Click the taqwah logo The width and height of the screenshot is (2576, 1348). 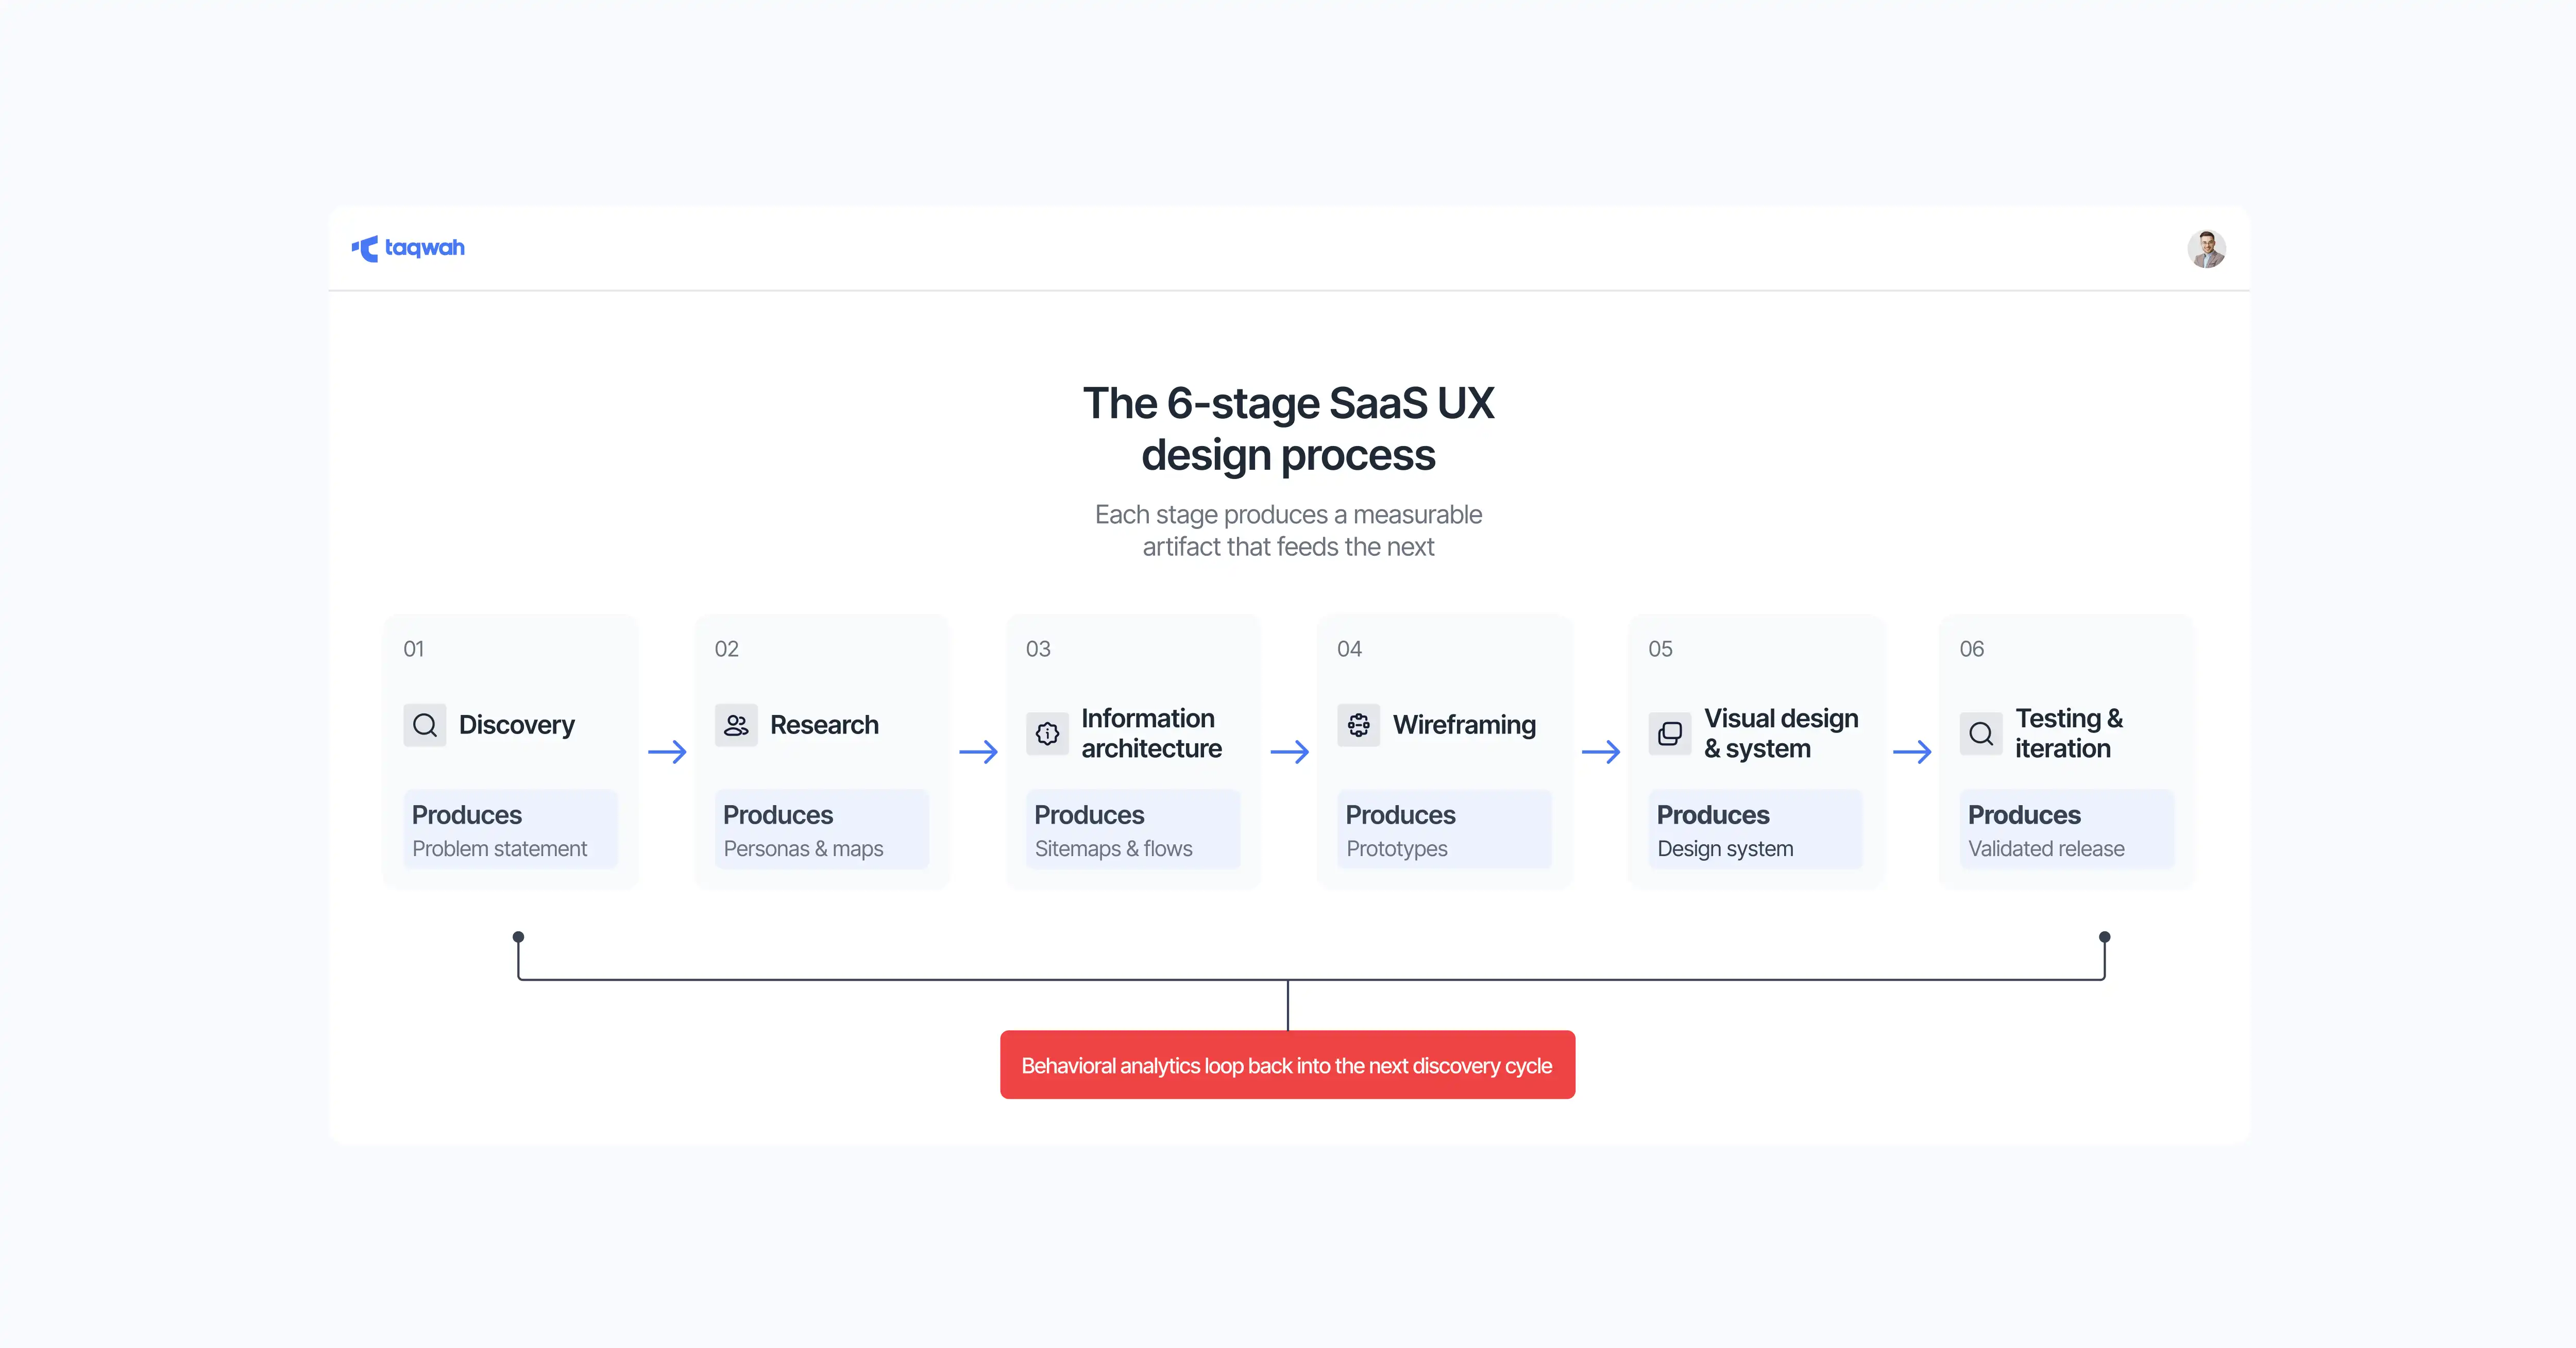pos(408,248)
